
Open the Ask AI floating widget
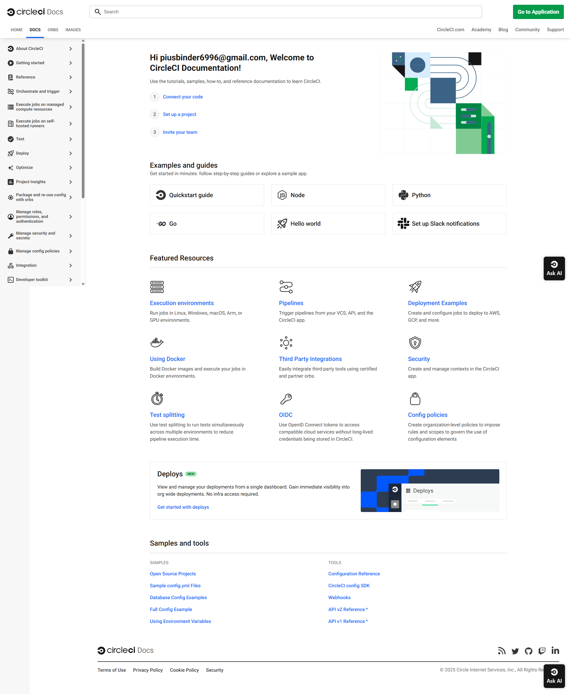pos(554,269)
